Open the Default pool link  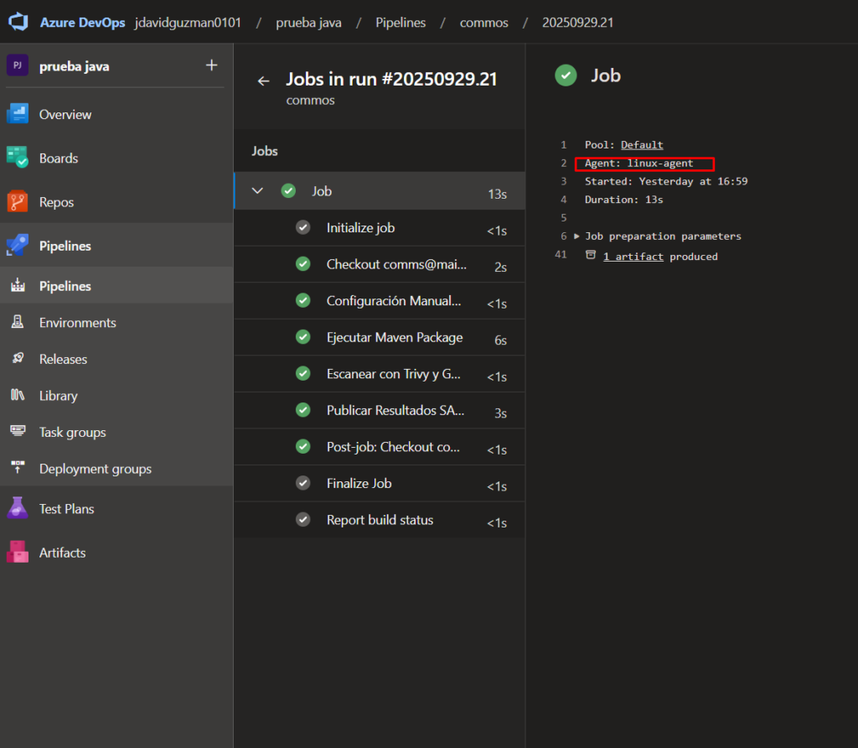(x=641, y=145)
